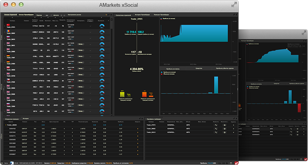Viewport: 308px width, 165px height.
Task: Click copy button for first German-flag trader
Action: pos(81,57)
